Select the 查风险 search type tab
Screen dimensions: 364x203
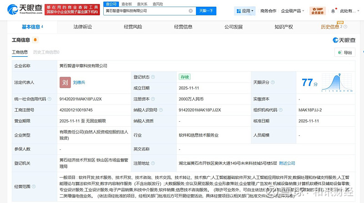coord(158,4)
